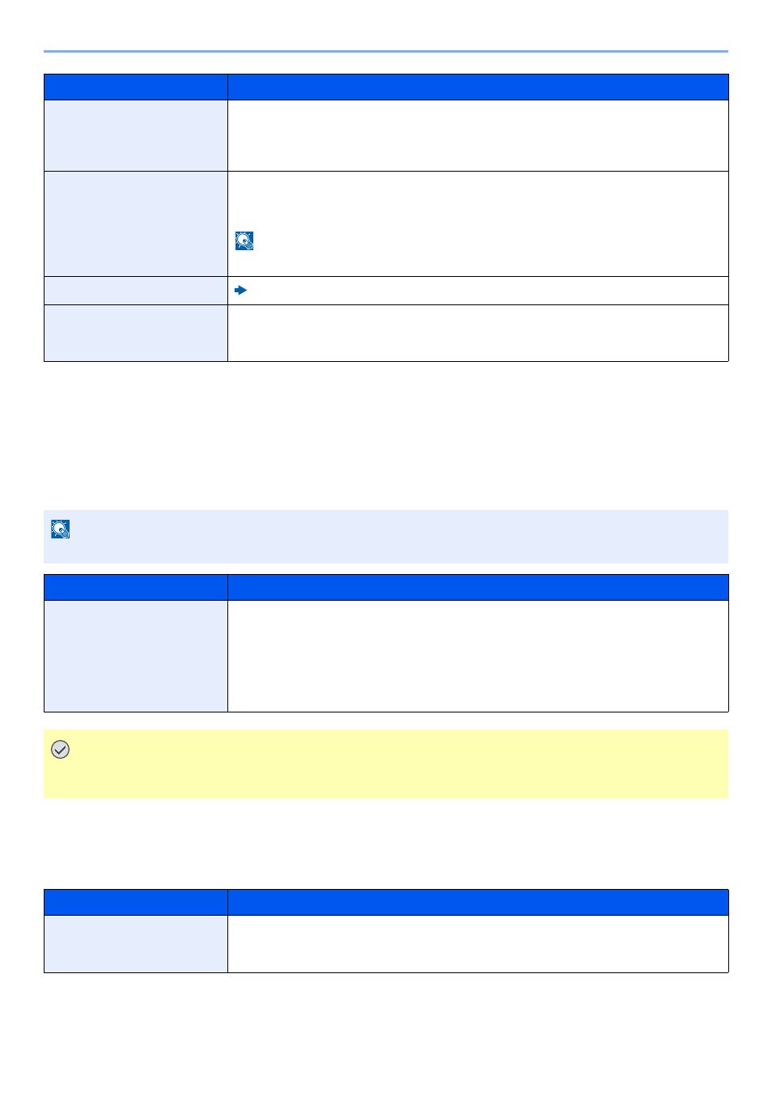Viewport: 772px width, 1093px height.
Task: Select the light-blue item cell beside the reference arrow
Action: click(136, 291)
